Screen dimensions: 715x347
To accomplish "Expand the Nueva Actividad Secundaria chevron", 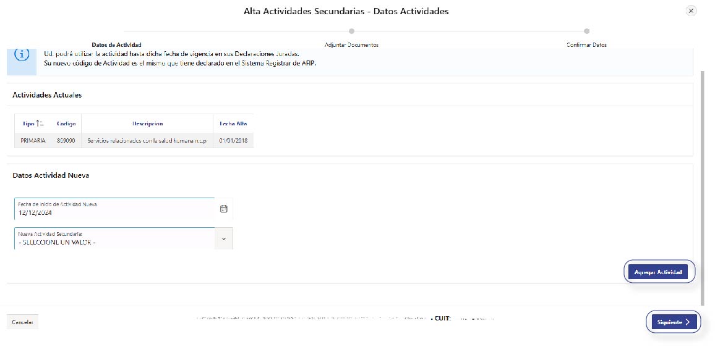I will pyautogui.click(x=223, y=238).
